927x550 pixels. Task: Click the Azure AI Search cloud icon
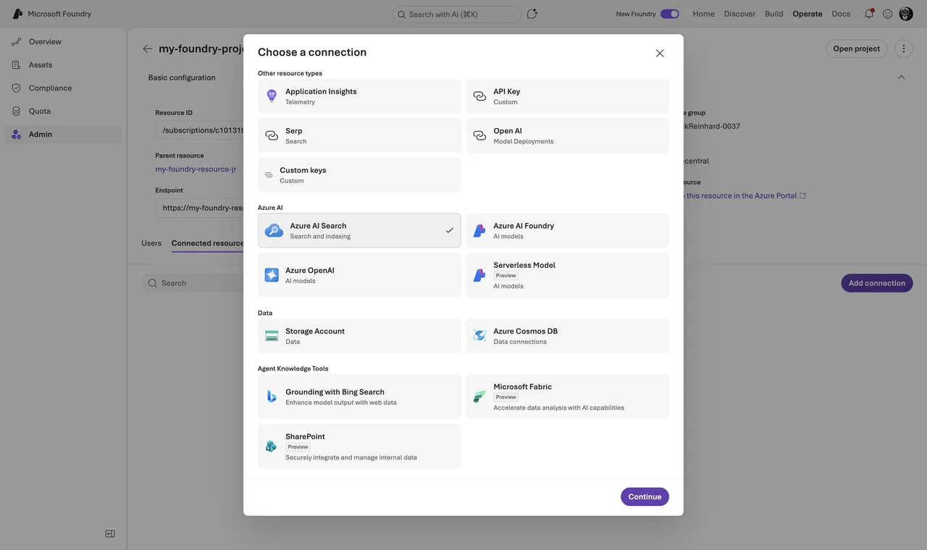point(274,231)
